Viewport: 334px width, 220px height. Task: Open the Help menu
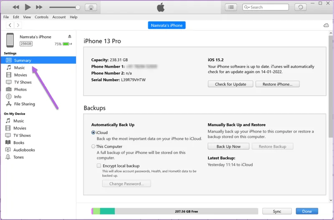(x=73, y=17)
